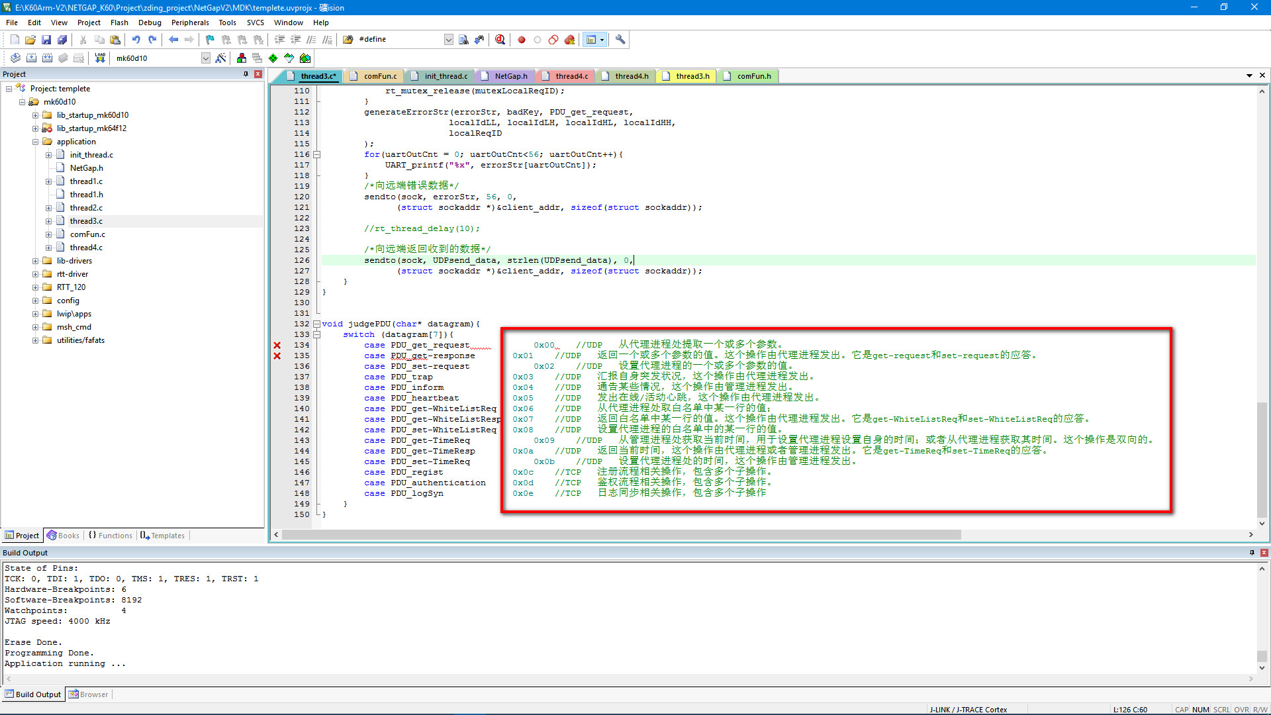The width and height of the screenshot is (1271, 715).
Task: Click the editor horizontal scrollbar thumb
Action: tap(622, 535)
